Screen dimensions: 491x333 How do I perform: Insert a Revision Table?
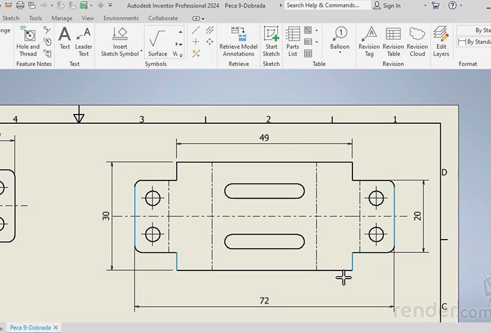393,41
